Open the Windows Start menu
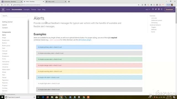Image resolution: width=177 pixels, height=99 pixels. [x=2, y=97]
